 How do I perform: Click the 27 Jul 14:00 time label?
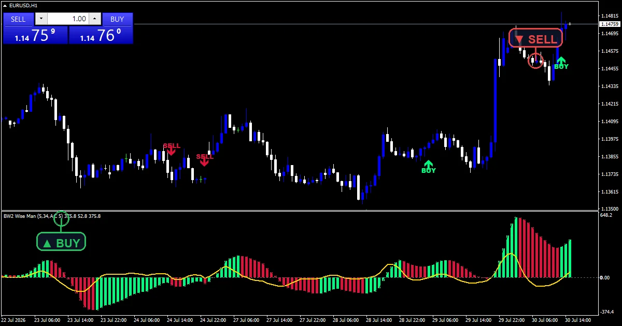pos(280,320)
